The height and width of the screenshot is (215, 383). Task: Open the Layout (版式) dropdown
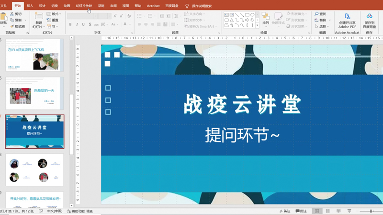click(x=54, y=14)
